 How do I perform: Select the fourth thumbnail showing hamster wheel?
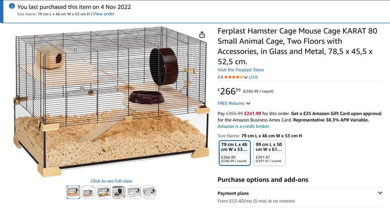click(x=119, y=192)
